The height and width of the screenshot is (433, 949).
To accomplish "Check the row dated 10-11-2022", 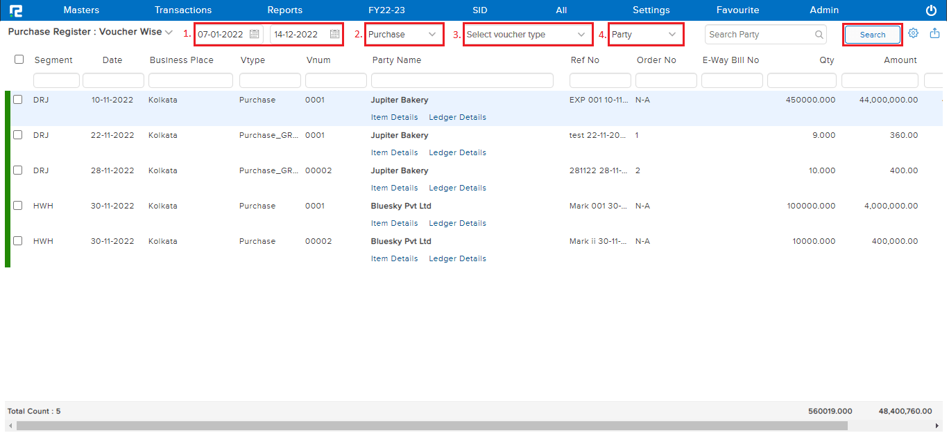I will click(18, 99).
